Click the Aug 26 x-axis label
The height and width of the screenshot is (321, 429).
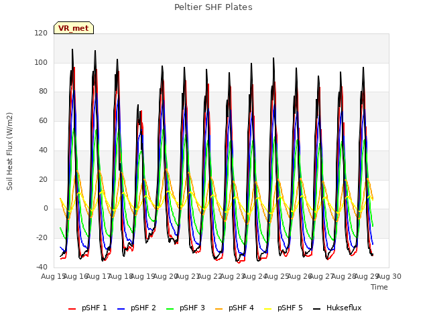[300, 276]
